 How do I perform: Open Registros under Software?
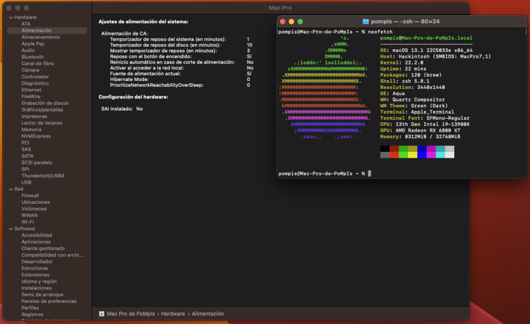[32, 314]
